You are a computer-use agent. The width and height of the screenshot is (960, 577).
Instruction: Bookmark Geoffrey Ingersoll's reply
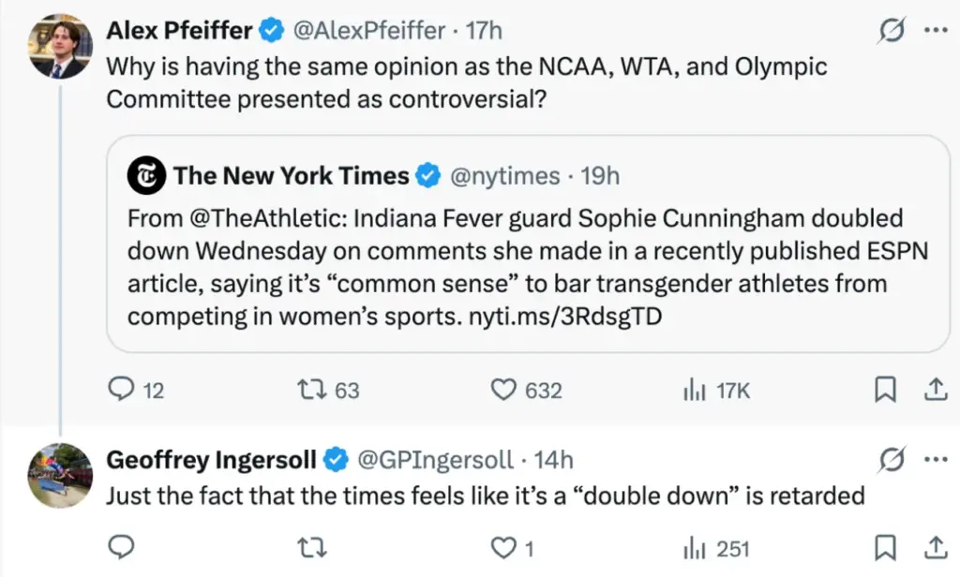885,548
